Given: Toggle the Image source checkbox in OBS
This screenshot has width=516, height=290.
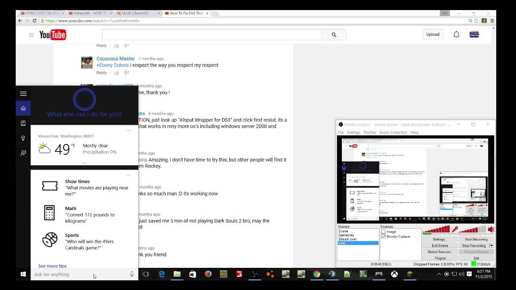Looking at the screenshot, I should pyautogui.click(x=383, y=232).
